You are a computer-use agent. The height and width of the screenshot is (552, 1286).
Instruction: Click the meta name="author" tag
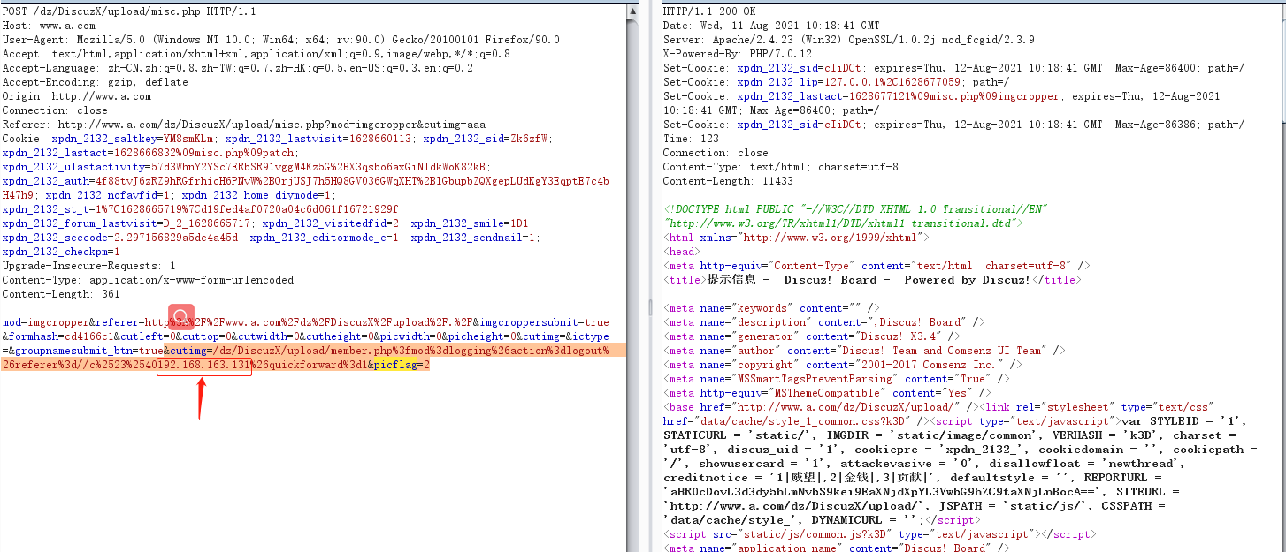pos(864,351)
